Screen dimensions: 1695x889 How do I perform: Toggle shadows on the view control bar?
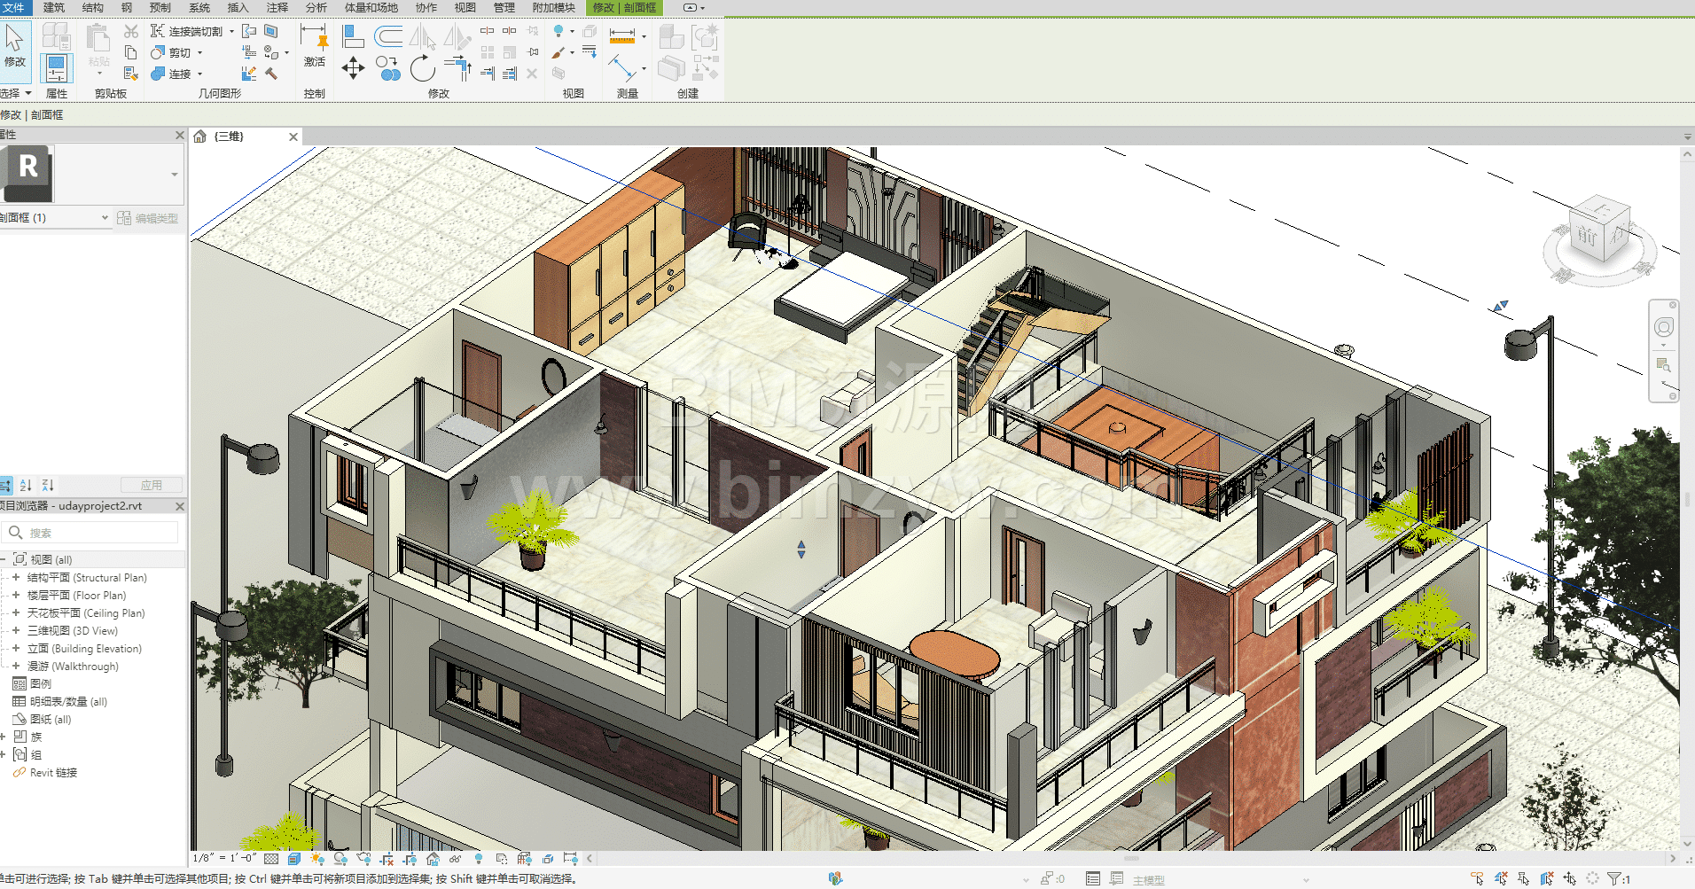click(x=340, y=859)
